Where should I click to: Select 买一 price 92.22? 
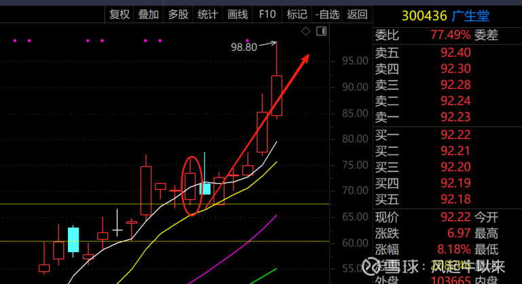455,135
